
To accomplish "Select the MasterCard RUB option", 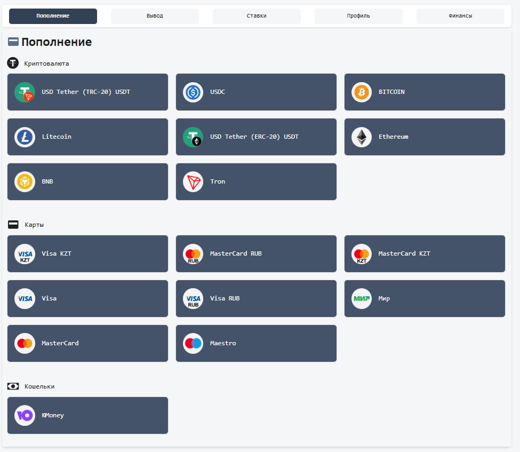I will pos(256,253).
